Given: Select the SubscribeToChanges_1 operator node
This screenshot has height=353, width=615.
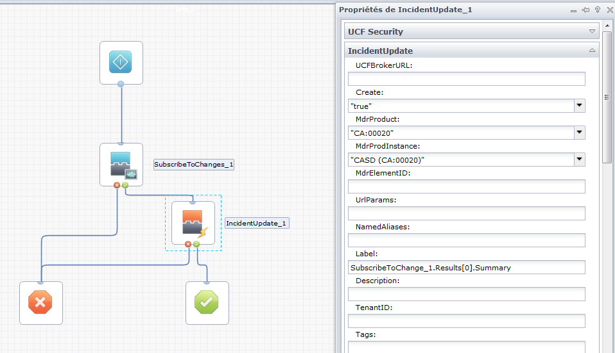Looking at the screenshot, I should pos(121,164).
